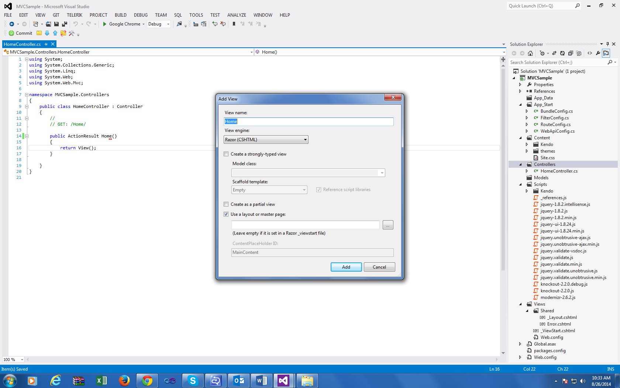Open the DEBUG menu

point(141,15)
